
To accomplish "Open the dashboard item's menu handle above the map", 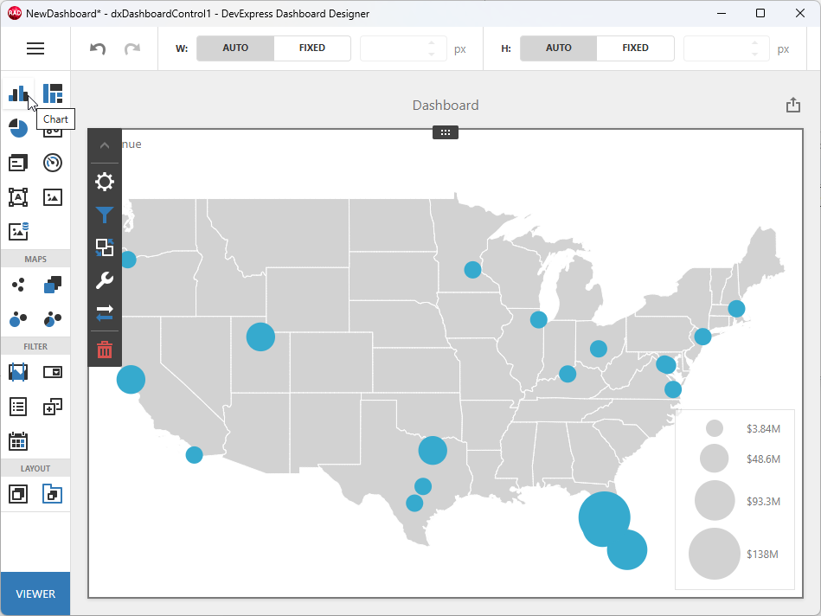I will pyautogui.click(x=445, y=132).
